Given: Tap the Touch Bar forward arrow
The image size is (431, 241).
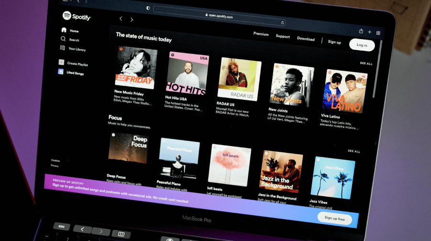Looking at the screenshot, I should 101,231.
